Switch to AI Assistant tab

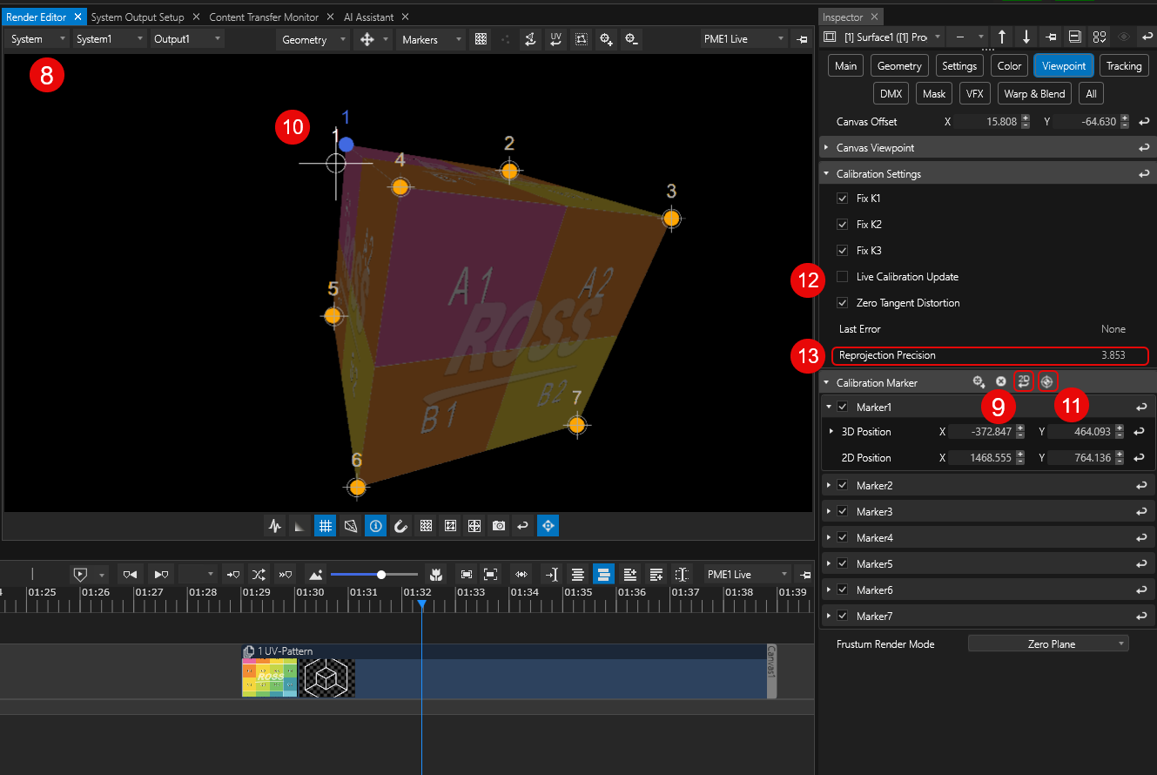pos(368,17)
